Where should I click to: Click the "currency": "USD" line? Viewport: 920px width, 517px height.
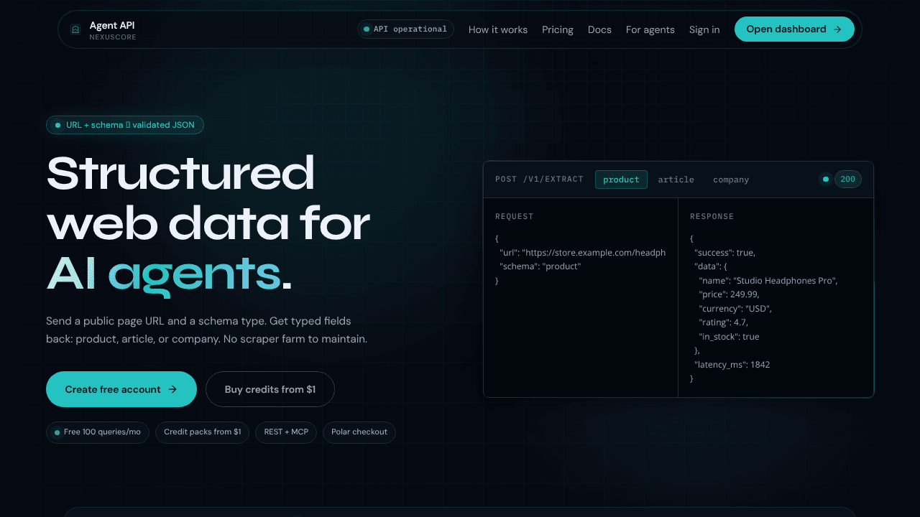pyautogui.click(x=735, y=309)
